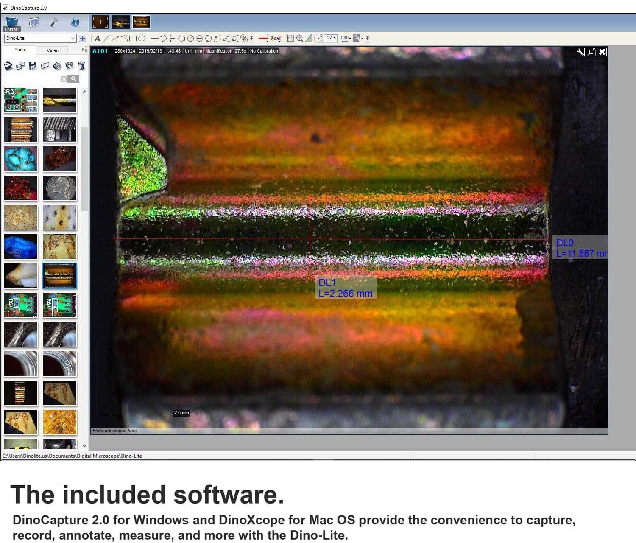Toggle the grid overlay icon
This screenshot has height=543, width=636.
[290, 39]
